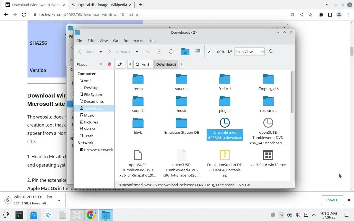Click the browser address bar
The height and width of the screenshot is (221, 354).
[160, 15]
